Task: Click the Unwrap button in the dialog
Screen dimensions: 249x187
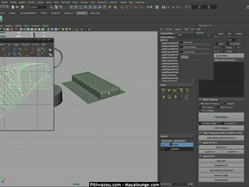Action: (x=184, y=57)
